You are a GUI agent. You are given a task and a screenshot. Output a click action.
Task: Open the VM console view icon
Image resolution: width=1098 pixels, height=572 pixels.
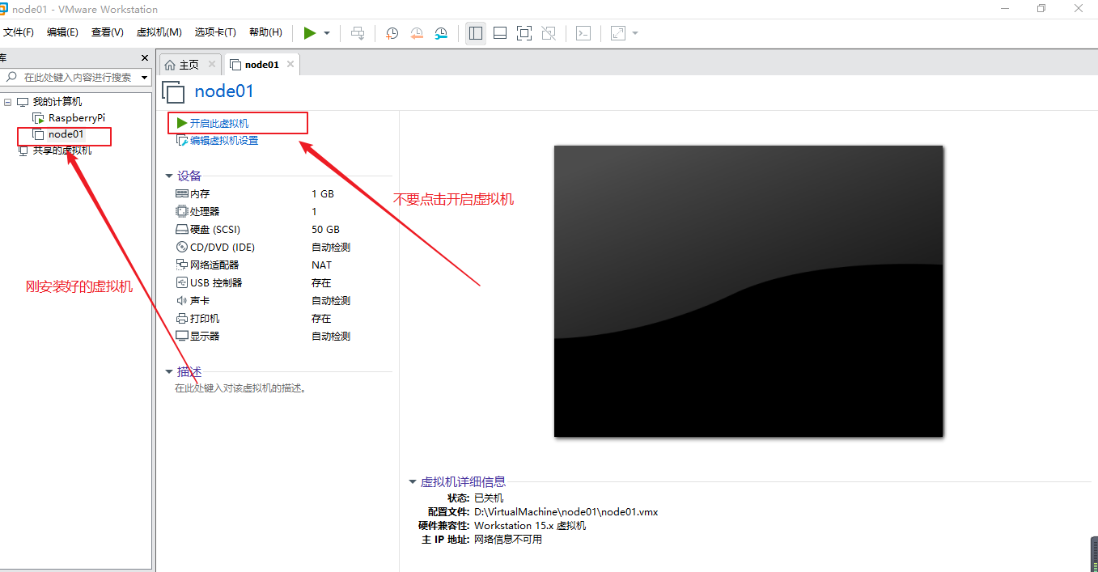(x=583, y=33)
